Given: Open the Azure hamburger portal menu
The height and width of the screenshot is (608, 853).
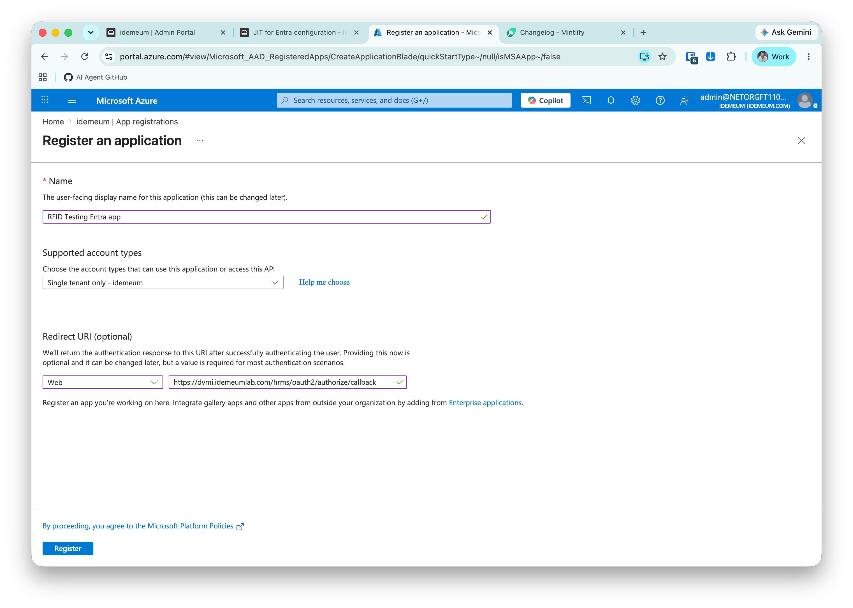Looking at the screenshot, I should 71,100.
